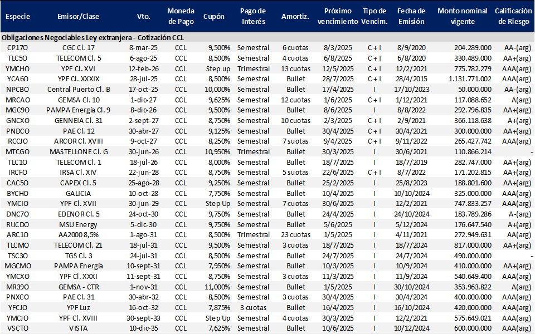Click the 'Cupón' column header
535x334 pixels.
point(213,16)
